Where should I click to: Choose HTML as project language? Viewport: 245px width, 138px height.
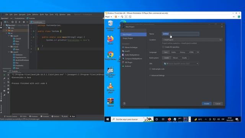click(191, 52)
